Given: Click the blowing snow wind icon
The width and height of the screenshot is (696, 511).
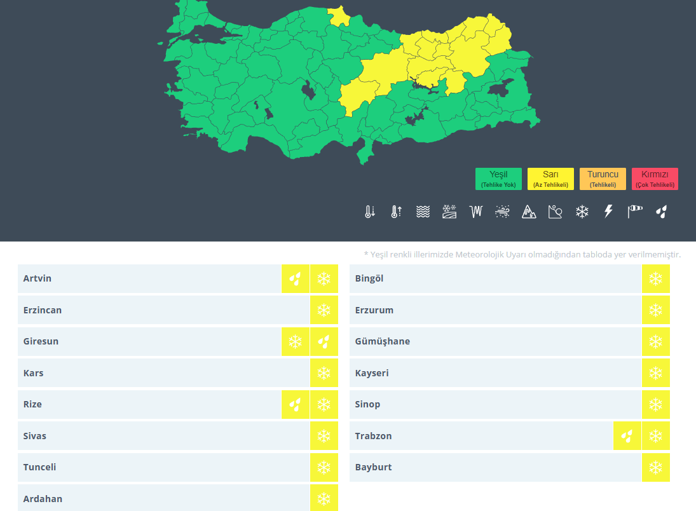Looking at the screenshot, I should tap(503, 212).
